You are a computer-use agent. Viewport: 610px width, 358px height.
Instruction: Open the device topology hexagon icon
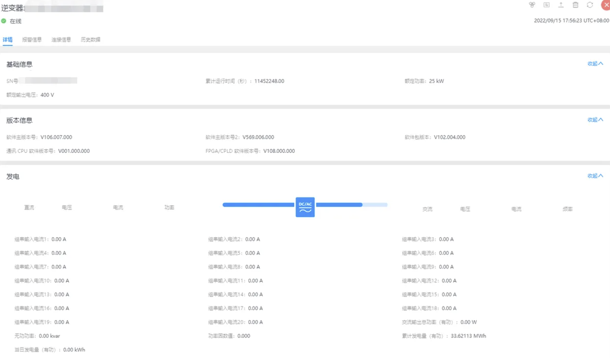(x=532, y=5)
